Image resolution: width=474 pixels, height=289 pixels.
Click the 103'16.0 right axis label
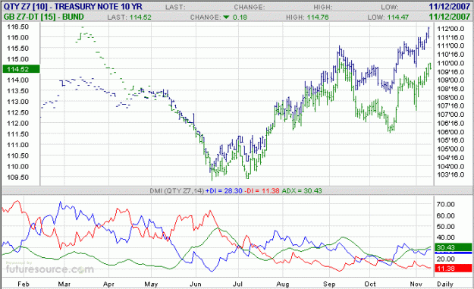pyautogui.click(x=450, y=174)
